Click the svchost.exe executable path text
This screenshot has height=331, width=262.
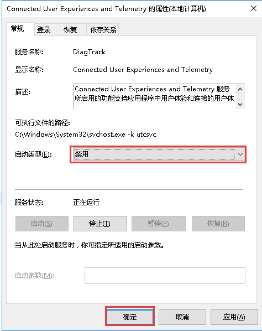(x=85, y=135)
